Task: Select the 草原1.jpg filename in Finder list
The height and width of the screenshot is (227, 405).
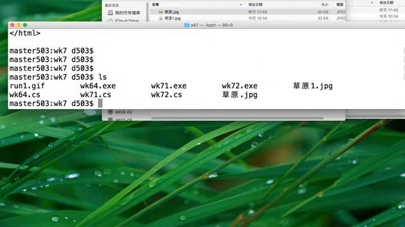Action: [173, 18]
